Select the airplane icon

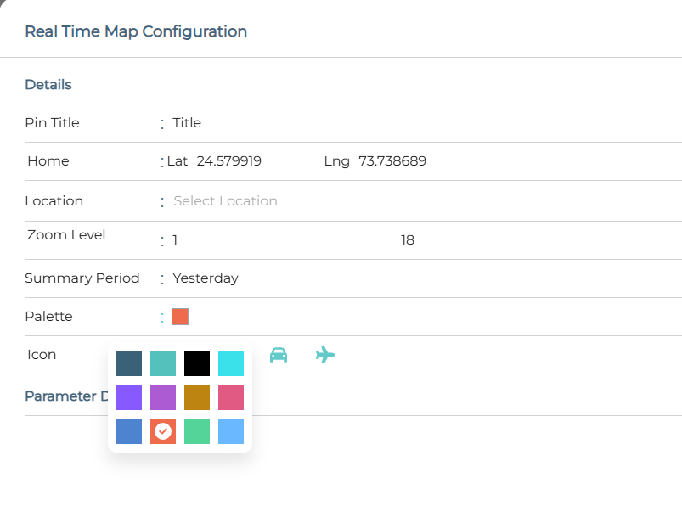click(x=325, y=355)
